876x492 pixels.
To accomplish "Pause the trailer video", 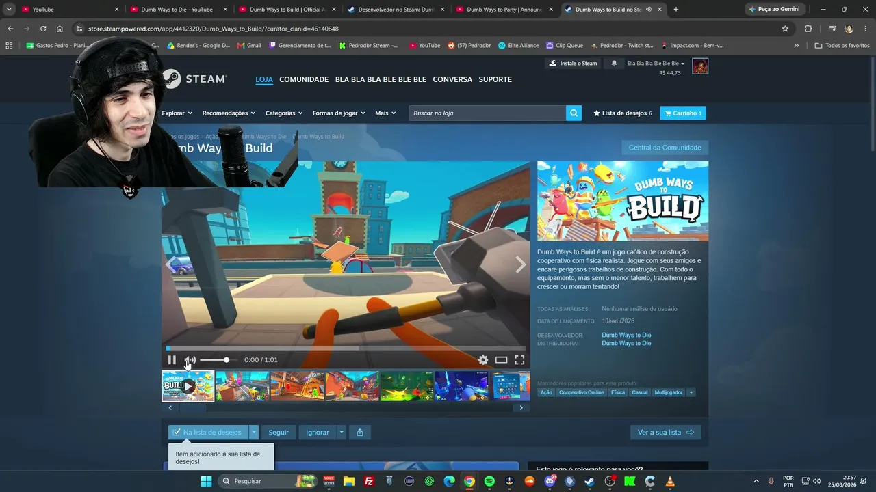I will coord(172,360).
